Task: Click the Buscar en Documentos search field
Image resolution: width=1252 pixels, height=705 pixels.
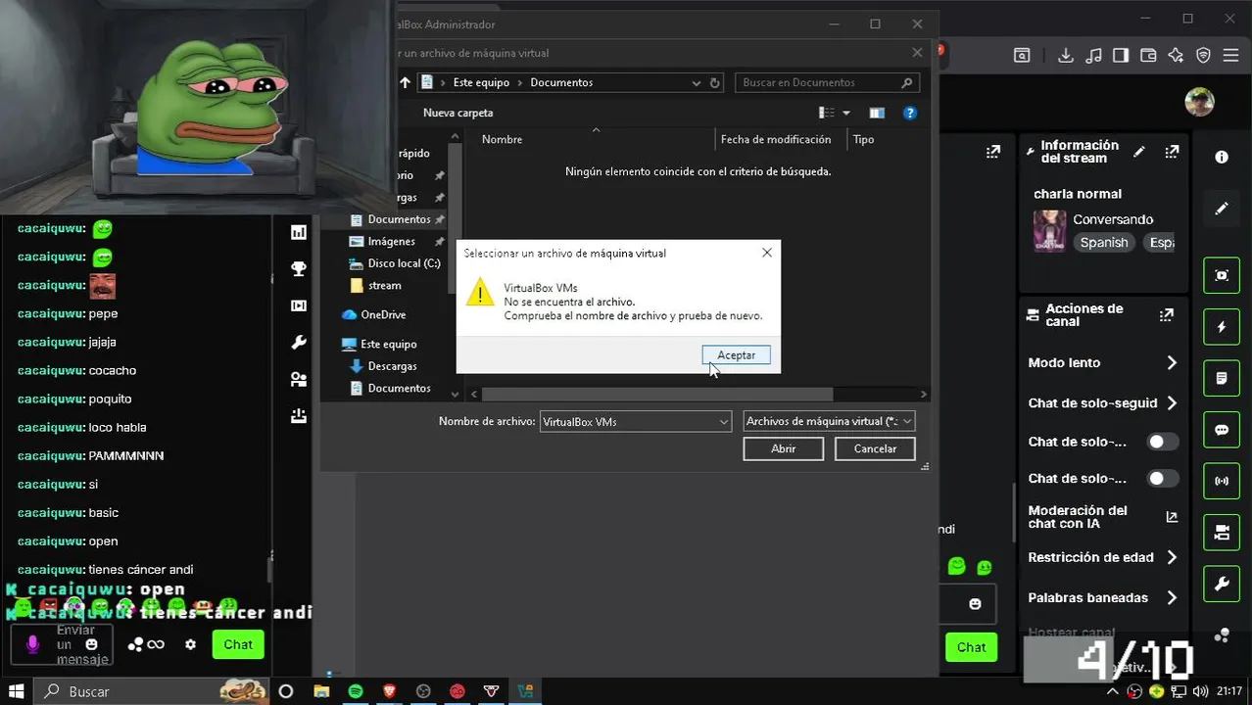Action: pos(827,82)
